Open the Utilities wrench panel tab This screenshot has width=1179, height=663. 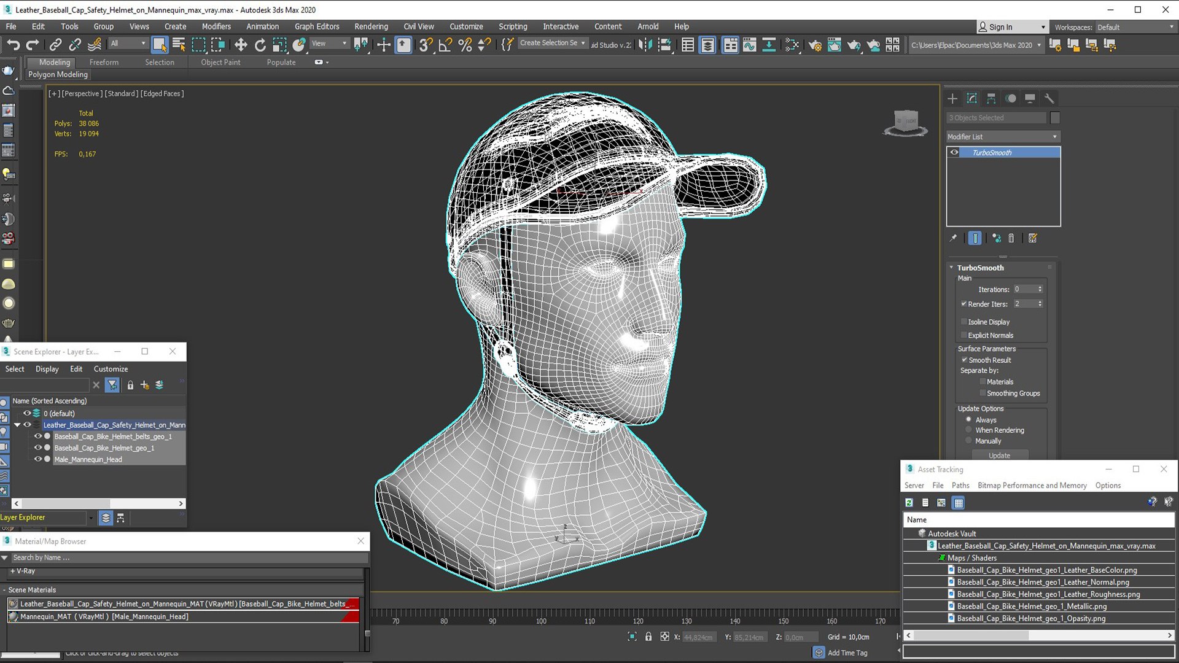(x=1049, y=98)
